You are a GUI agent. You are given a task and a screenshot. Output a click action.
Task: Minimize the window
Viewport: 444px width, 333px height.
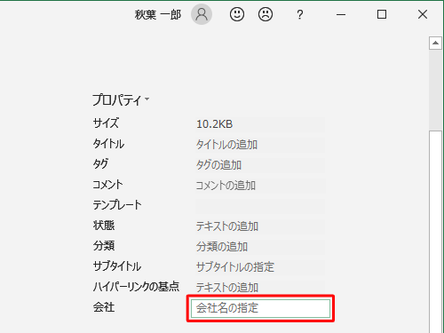(x=341, y=14)
